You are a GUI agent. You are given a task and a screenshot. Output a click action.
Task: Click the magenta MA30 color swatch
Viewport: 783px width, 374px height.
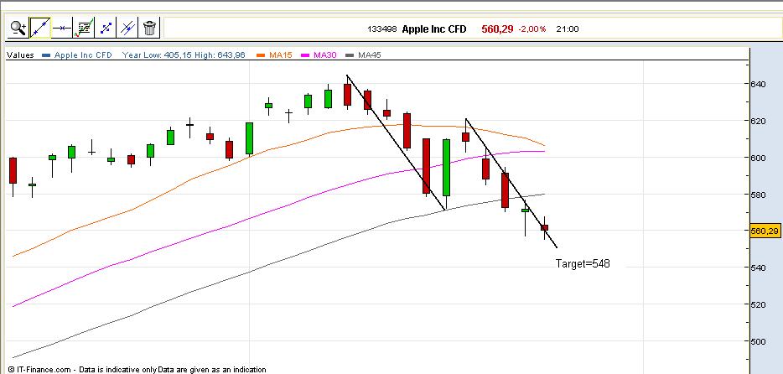click(x=305, y=55)
